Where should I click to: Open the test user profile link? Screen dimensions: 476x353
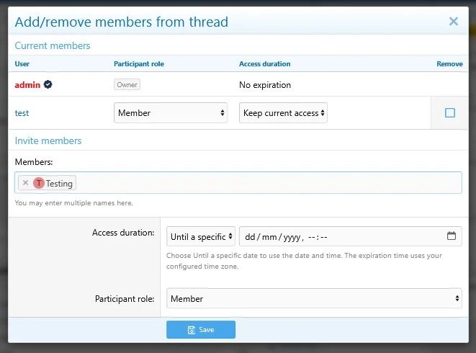[x=22, y=113]
